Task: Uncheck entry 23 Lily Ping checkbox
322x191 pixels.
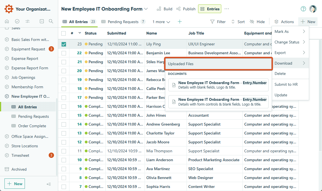Action: coord(64,44)
